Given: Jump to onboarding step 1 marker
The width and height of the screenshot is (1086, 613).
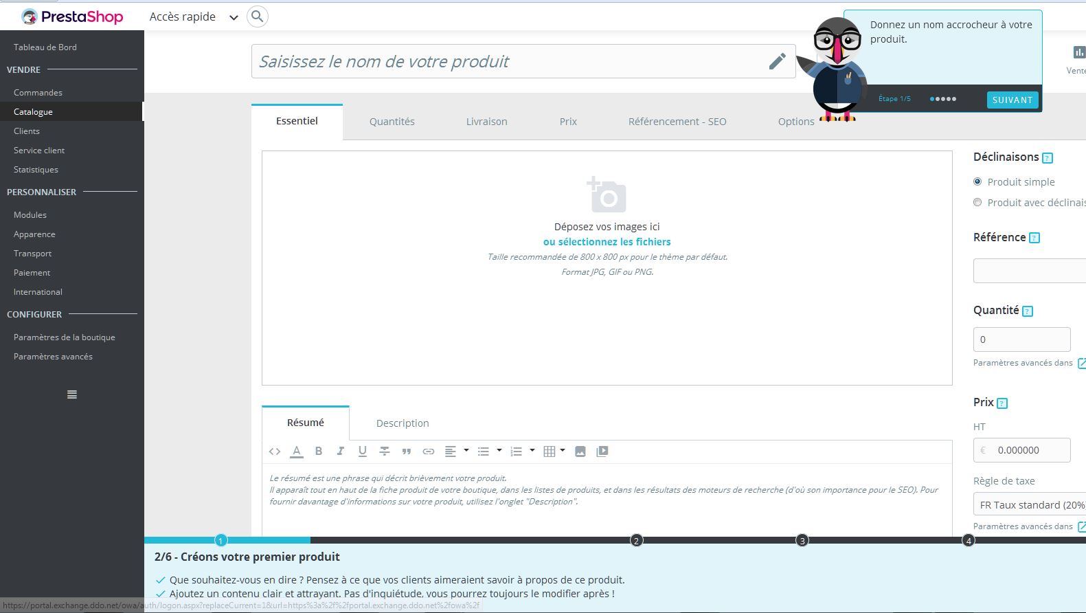Looking at the screenshot, I should pyautogui.click(x=220, y=540).
